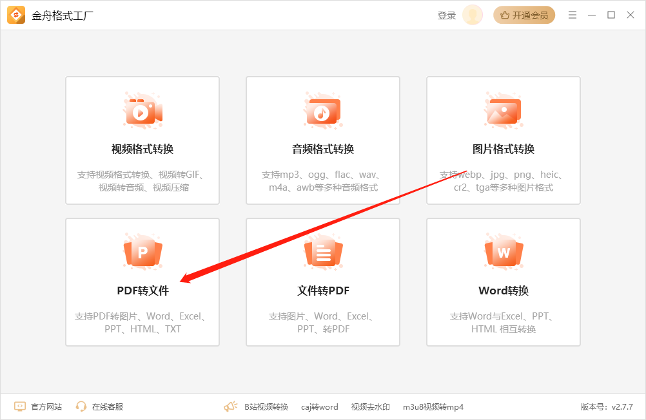Click the user avatar in the top bar
Screen dimensions: 646x420
pyautogui.click(x=473, y=14)
